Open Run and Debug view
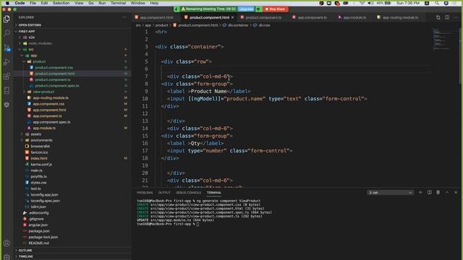This screenshot has height=260, width=463. pyautogui.click(x=7, y=62)
